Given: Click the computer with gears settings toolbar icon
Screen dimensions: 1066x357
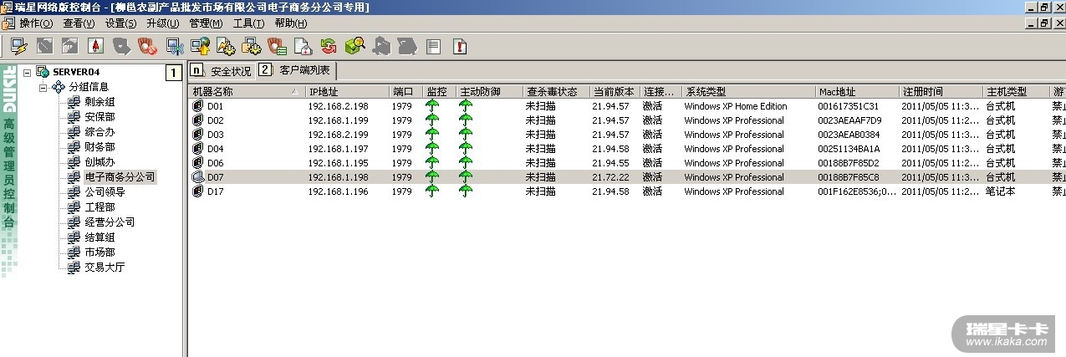Looking at the screenshot, I should tap(251, 46).
